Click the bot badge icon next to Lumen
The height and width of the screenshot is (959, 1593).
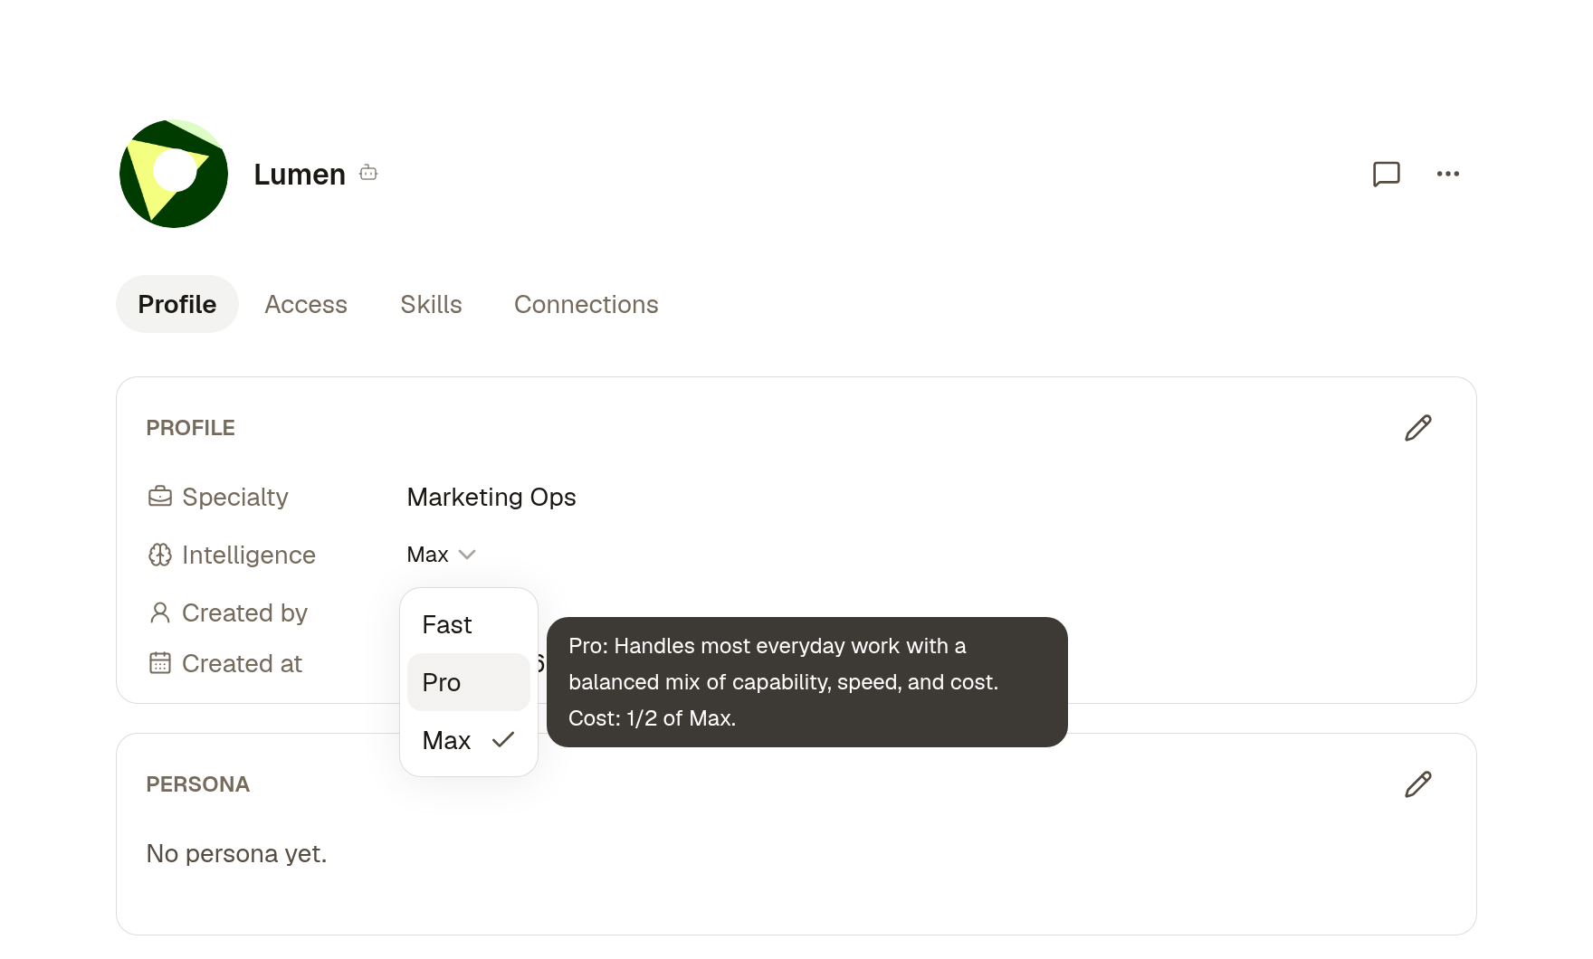tap(368, 173)
